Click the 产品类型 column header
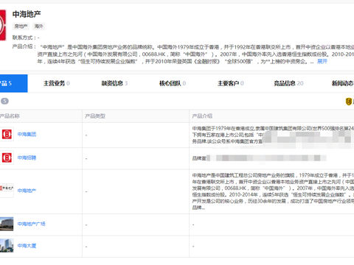Image resolution: width=354 pixels, height=265 pixels. [x=95, y=116]
